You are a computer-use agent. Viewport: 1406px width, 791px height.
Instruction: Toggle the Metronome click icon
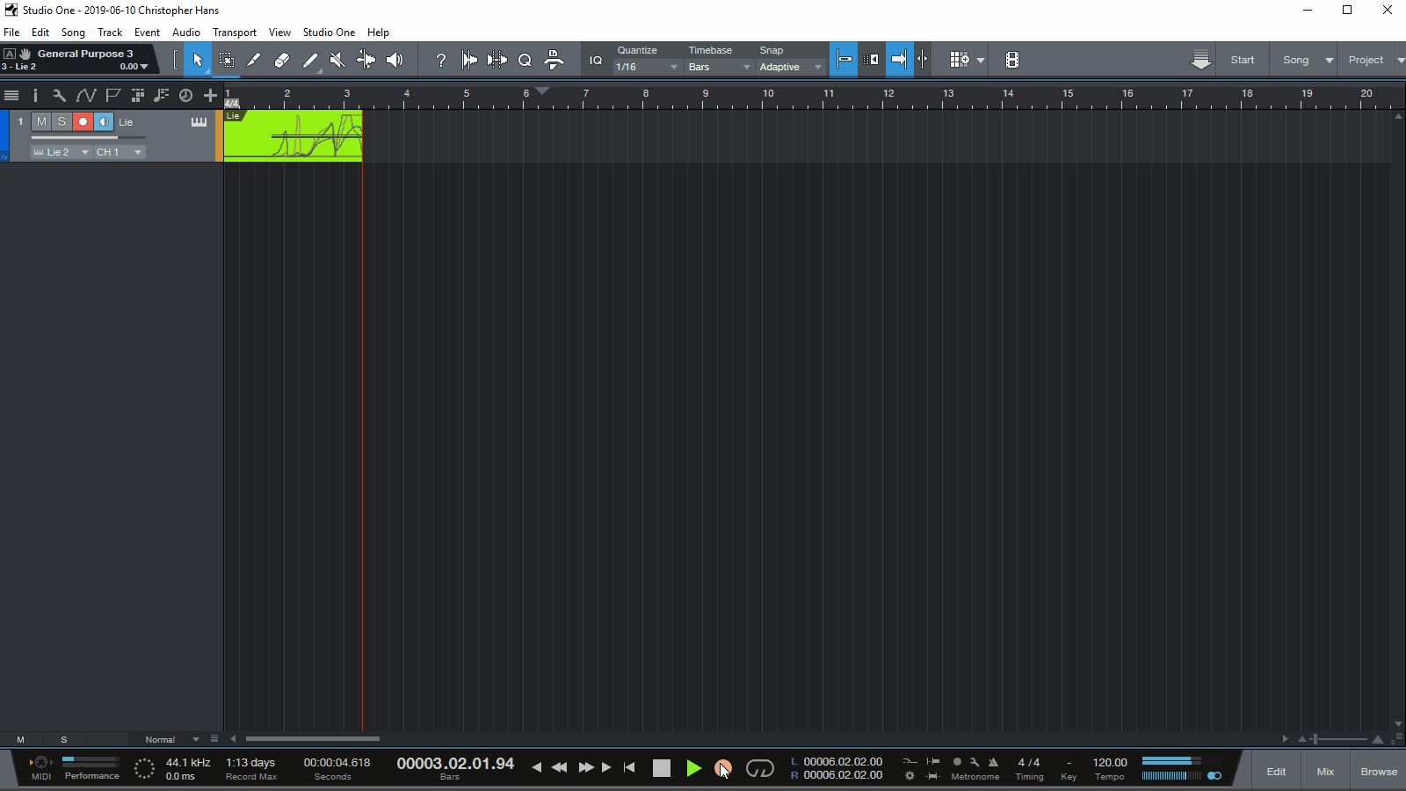click(993, 763)
